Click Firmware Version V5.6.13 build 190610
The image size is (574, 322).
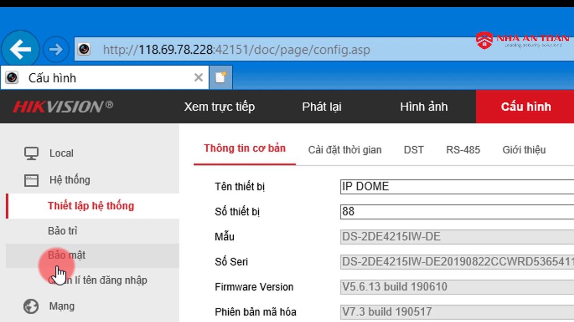(457, 287)
